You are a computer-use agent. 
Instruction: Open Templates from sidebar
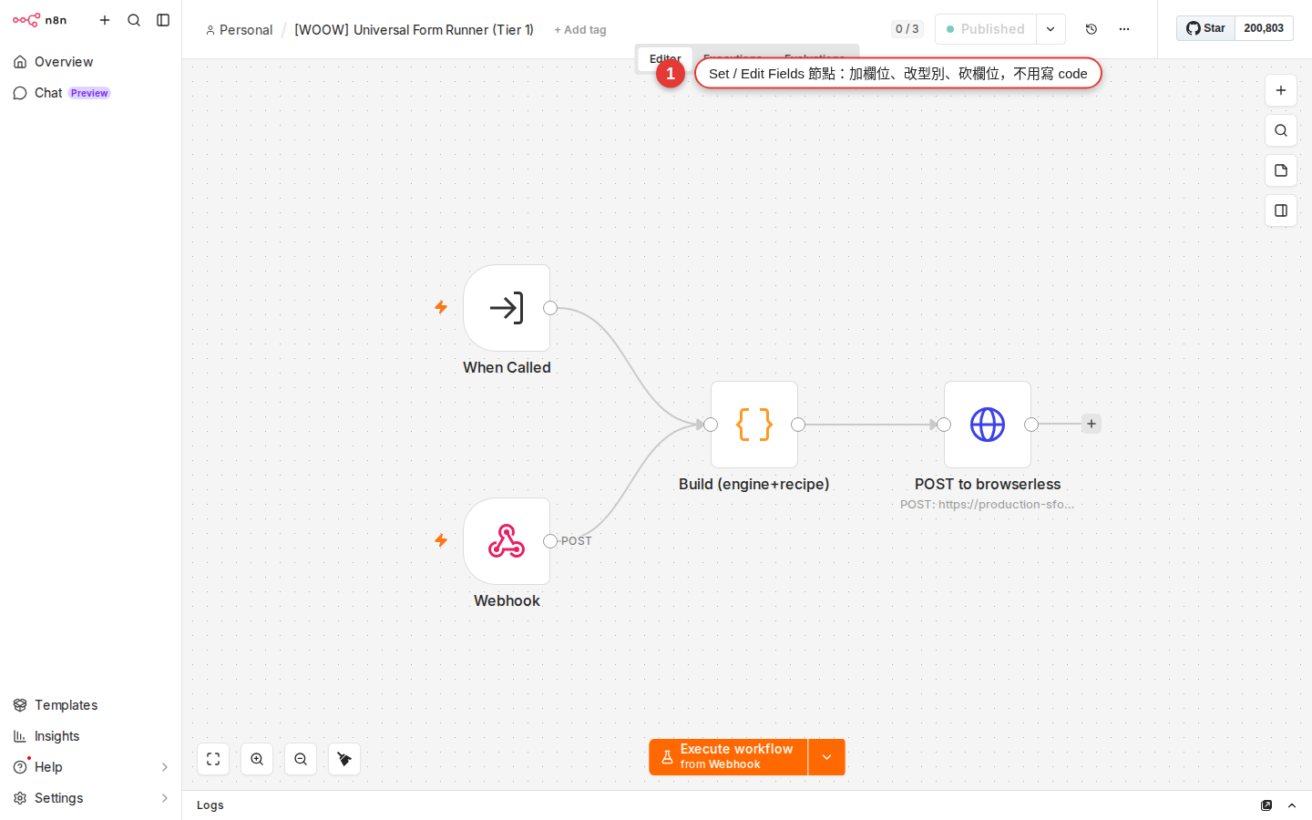pos(90,705)
